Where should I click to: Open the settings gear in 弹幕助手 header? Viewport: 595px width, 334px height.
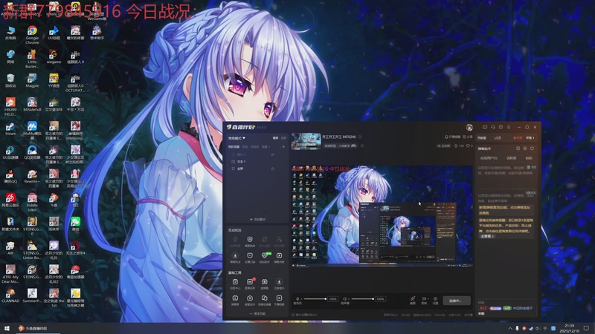click(525, 148)
